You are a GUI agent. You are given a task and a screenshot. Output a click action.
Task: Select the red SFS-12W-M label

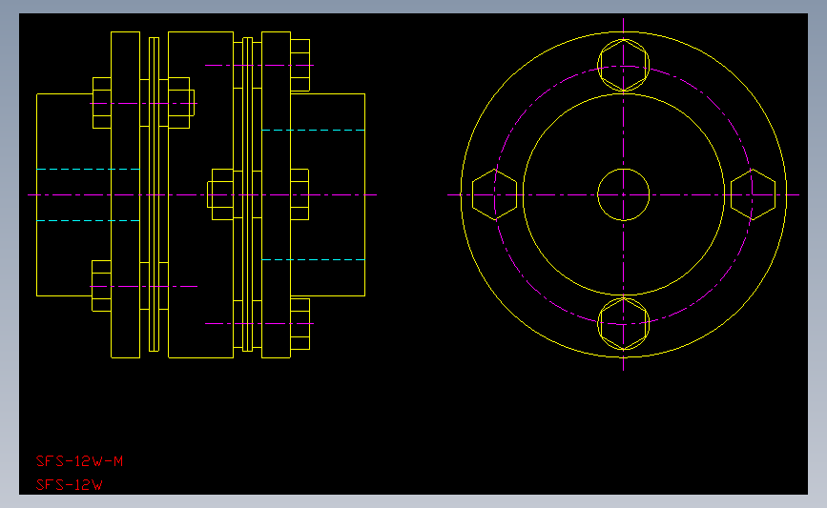click(x=79, y=461)
